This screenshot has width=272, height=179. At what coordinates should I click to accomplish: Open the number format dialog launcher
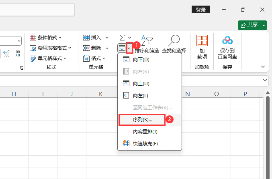[22, 68]
